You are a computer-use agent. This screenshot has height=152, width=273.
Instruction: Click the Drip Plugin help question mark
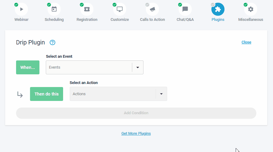click(52, 43)
